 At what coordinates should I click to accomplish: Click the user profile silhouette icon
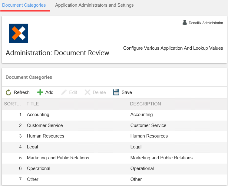(185, 22)
